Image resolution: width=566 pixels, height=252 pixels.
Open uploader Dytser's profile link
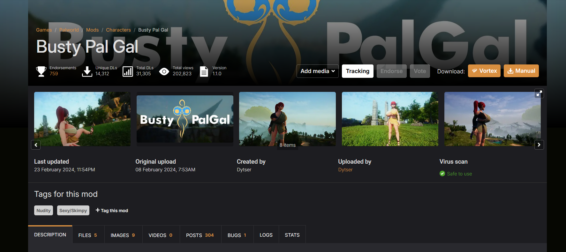click(x=345, y=170)
